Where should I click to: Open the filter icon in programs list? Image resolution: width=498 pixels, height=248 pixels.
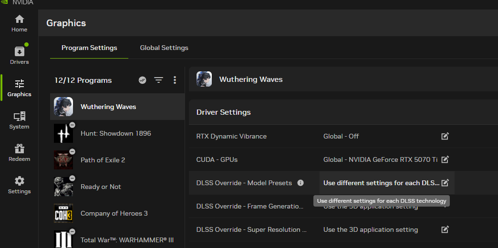coord(158,80)
